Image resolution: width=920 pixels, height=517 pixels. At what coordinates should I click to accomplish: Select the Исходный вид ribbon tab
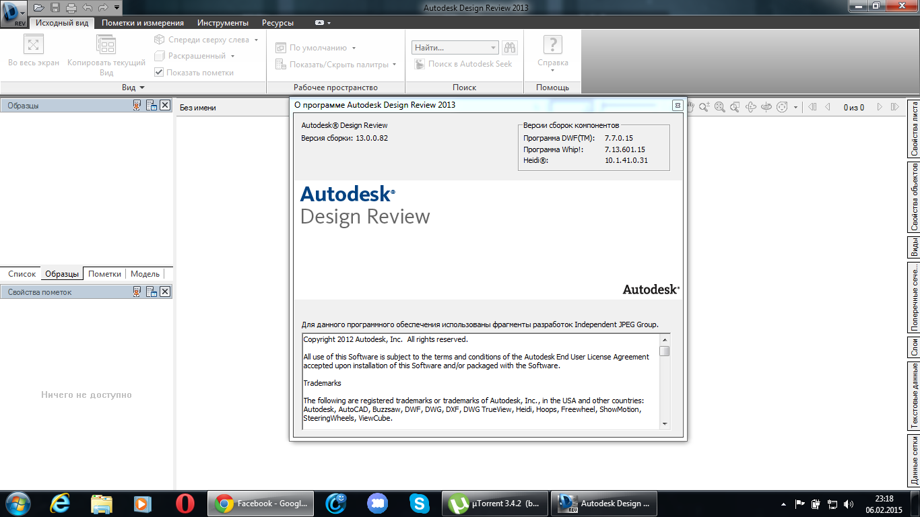pyautogui.click(x=62, y=23)
